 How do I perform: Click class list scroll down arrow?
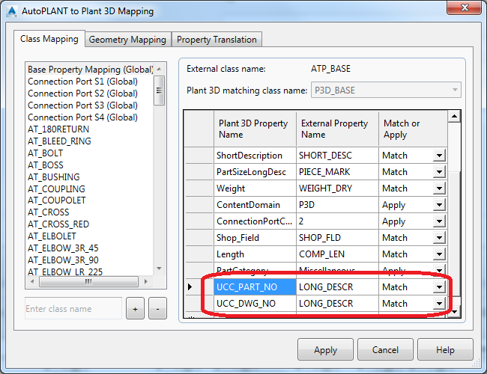(160, 269)
